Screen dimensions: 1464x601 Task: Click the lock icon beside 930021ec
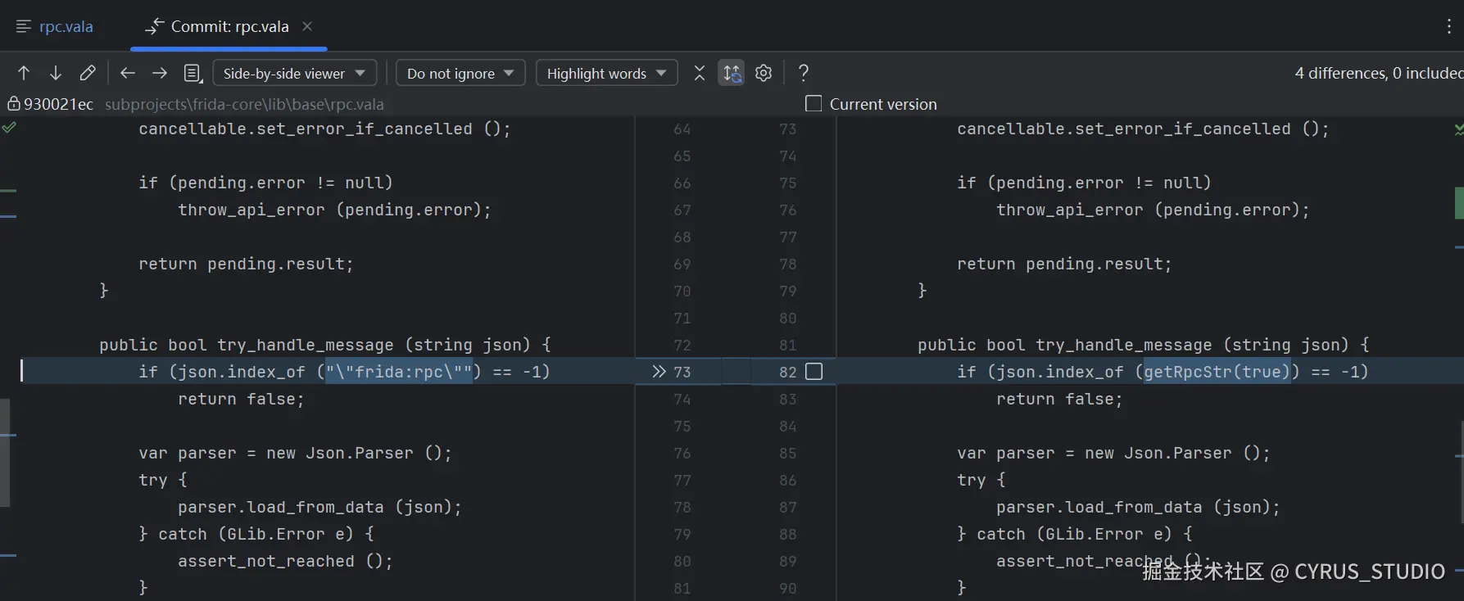[x=14, y=104]
